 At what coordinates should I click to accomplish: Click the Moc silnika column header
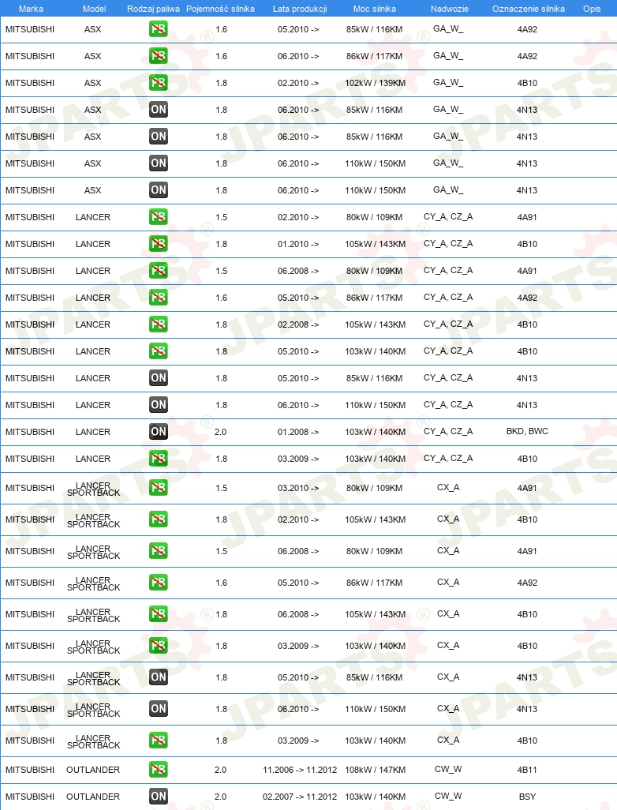[x=374, y=9]
